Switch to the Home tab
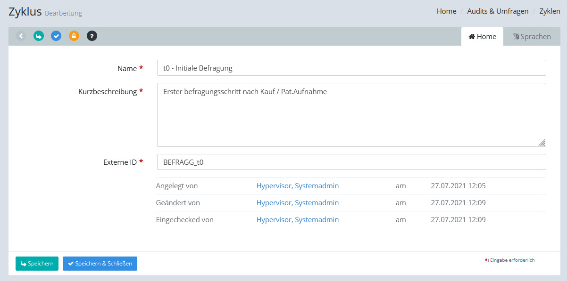The image size is (567, 281). coord(482,36)
